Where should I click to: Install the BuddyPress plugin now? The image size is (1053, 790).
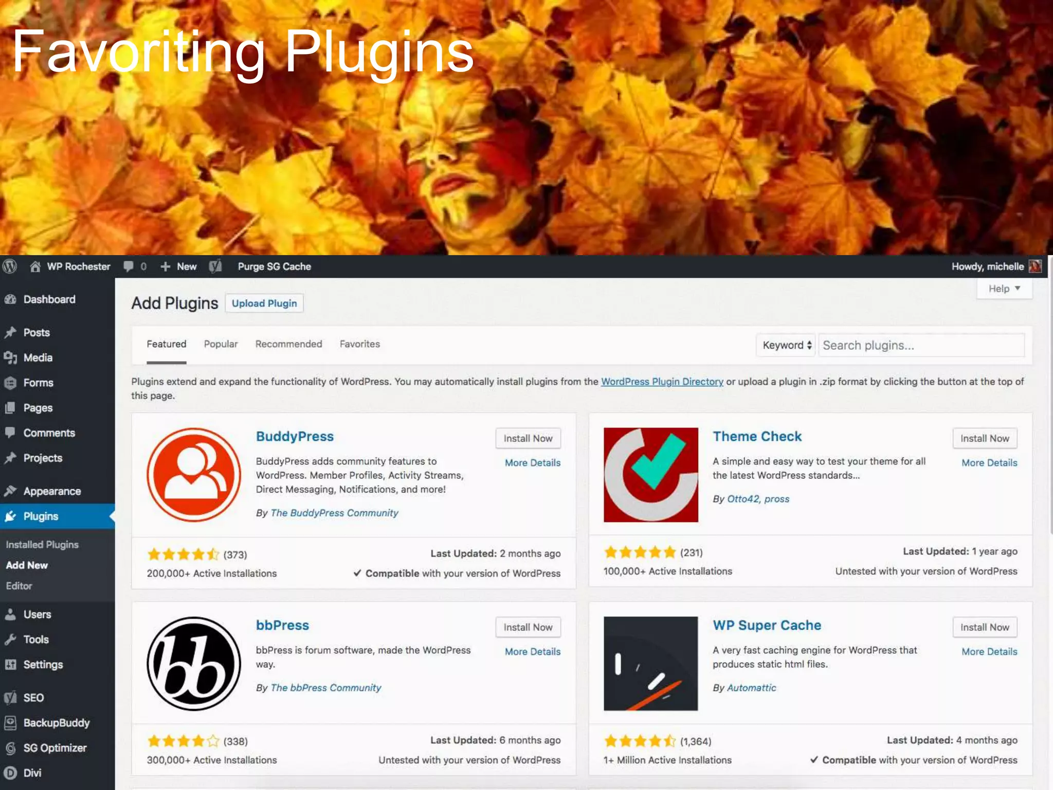coord(528,438)
